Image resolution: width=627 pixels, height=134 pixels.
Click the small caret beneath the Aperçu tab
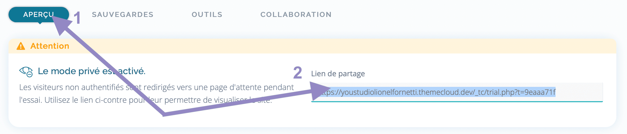(x=40, y=23)
